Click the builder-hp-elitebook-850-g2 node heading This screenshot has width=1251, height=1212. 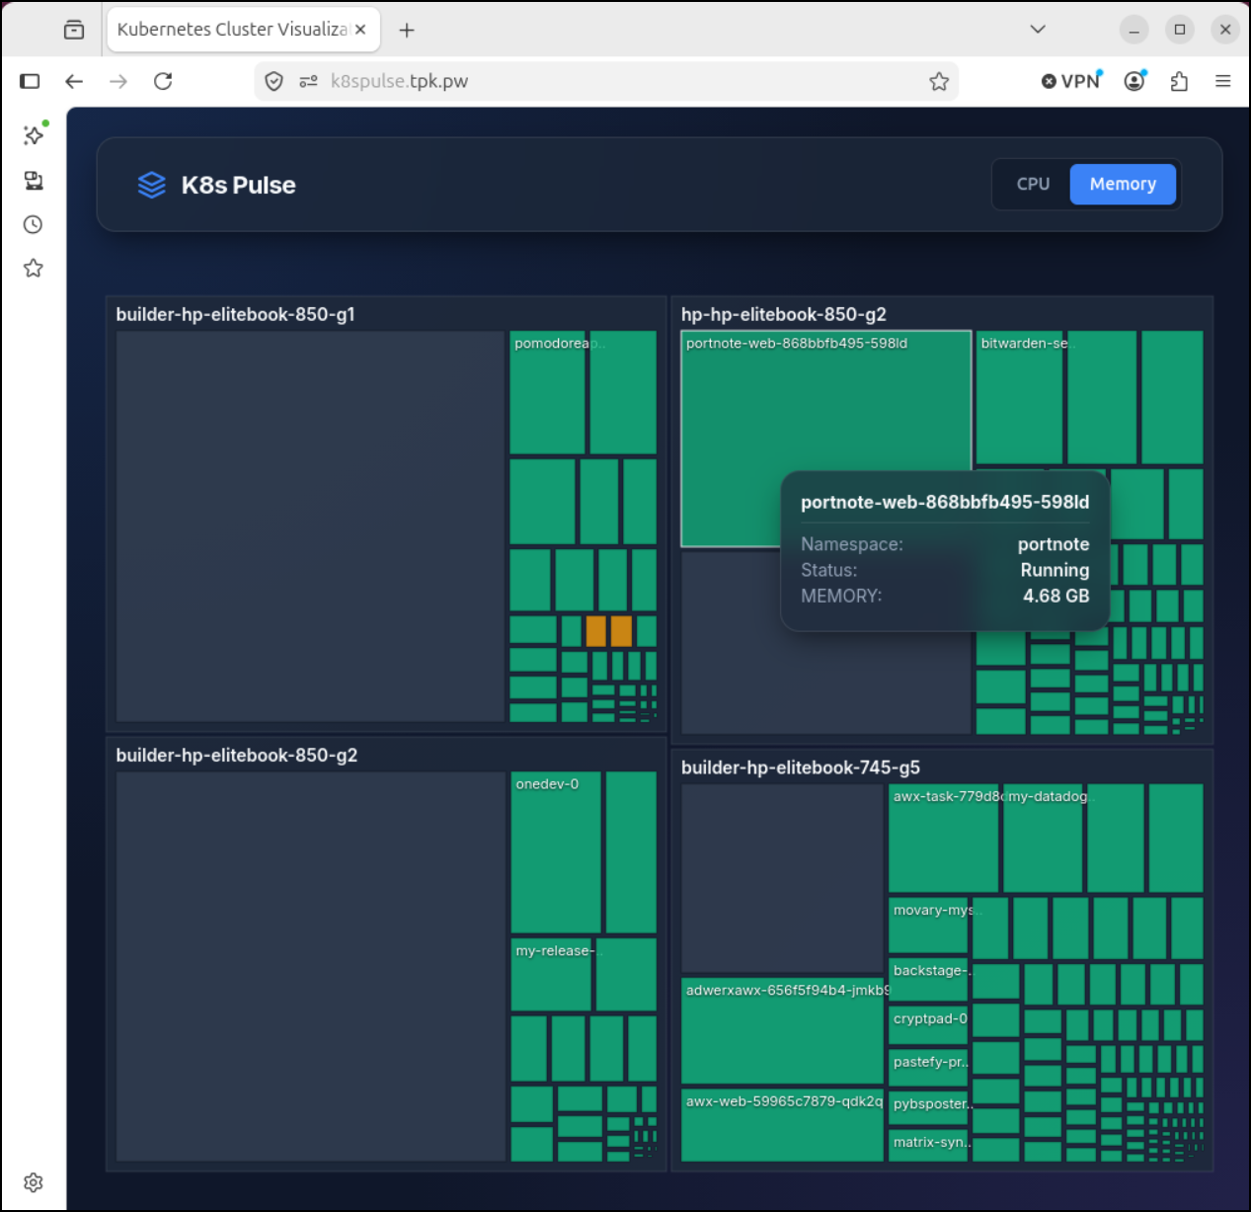(237, 755)
